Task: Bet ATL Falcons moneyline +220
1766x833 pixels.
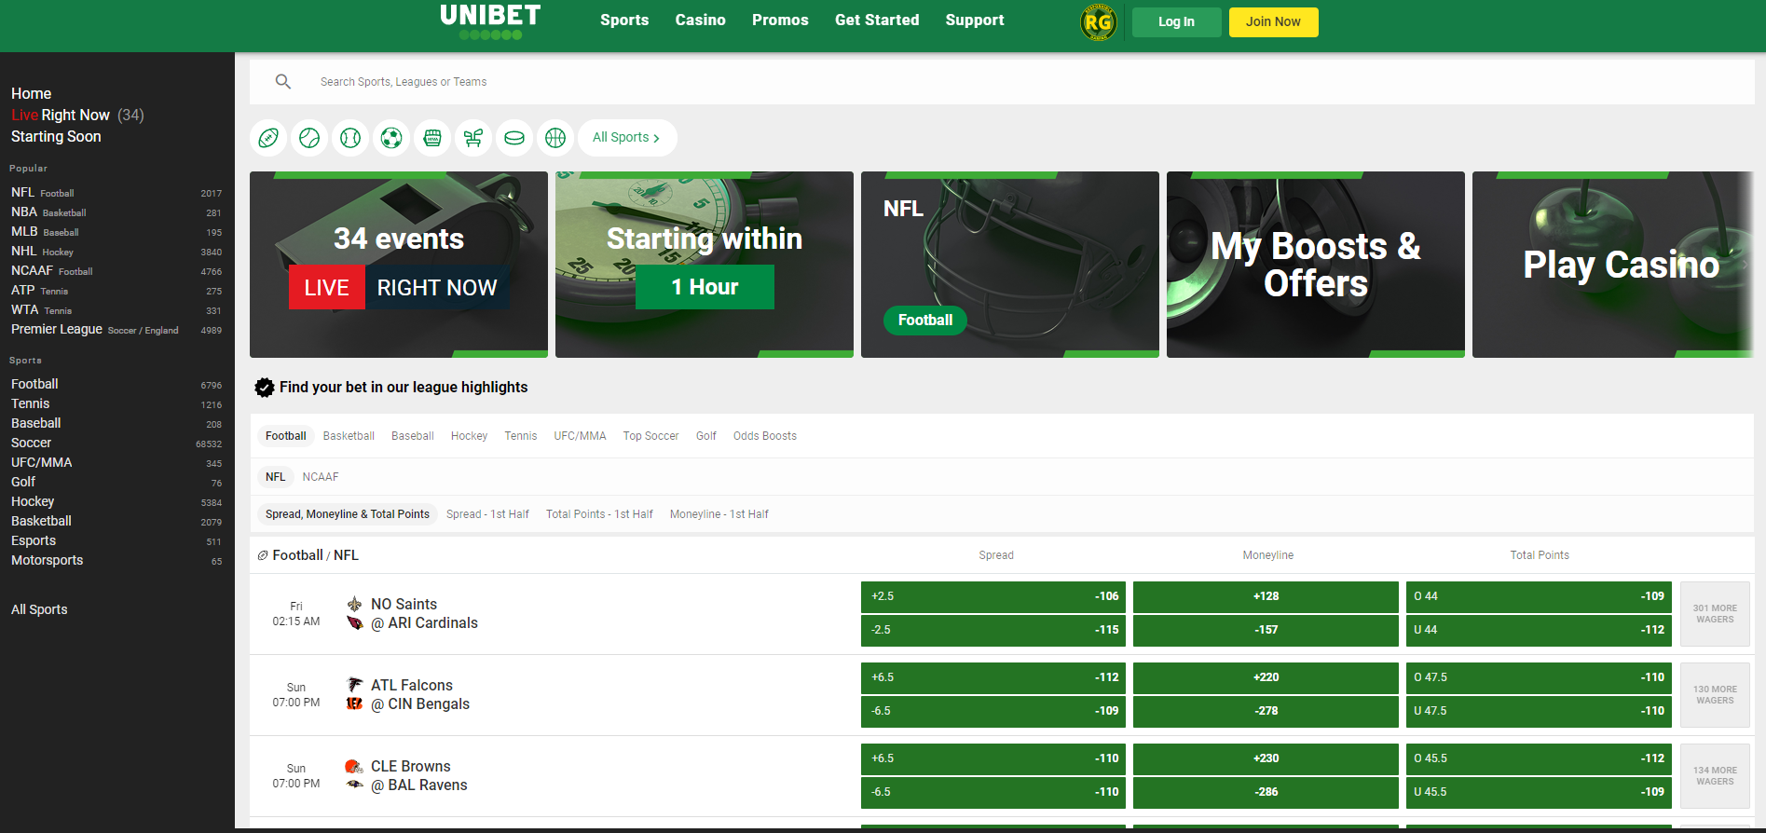Action: point(1266,677)
